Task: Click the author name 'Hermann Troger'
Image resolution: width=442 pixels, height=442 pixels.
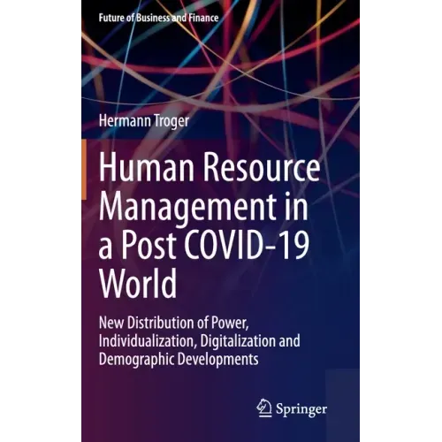Action: [x=144, y=121]
